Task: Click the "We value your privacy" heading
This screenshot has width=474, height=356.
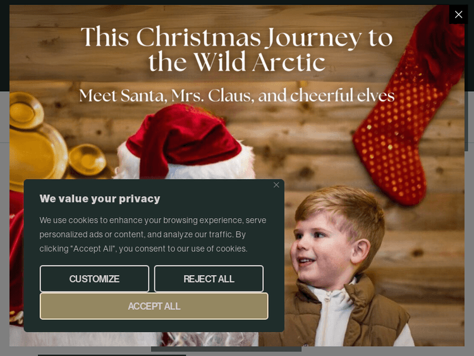Action: click(100, 199)
